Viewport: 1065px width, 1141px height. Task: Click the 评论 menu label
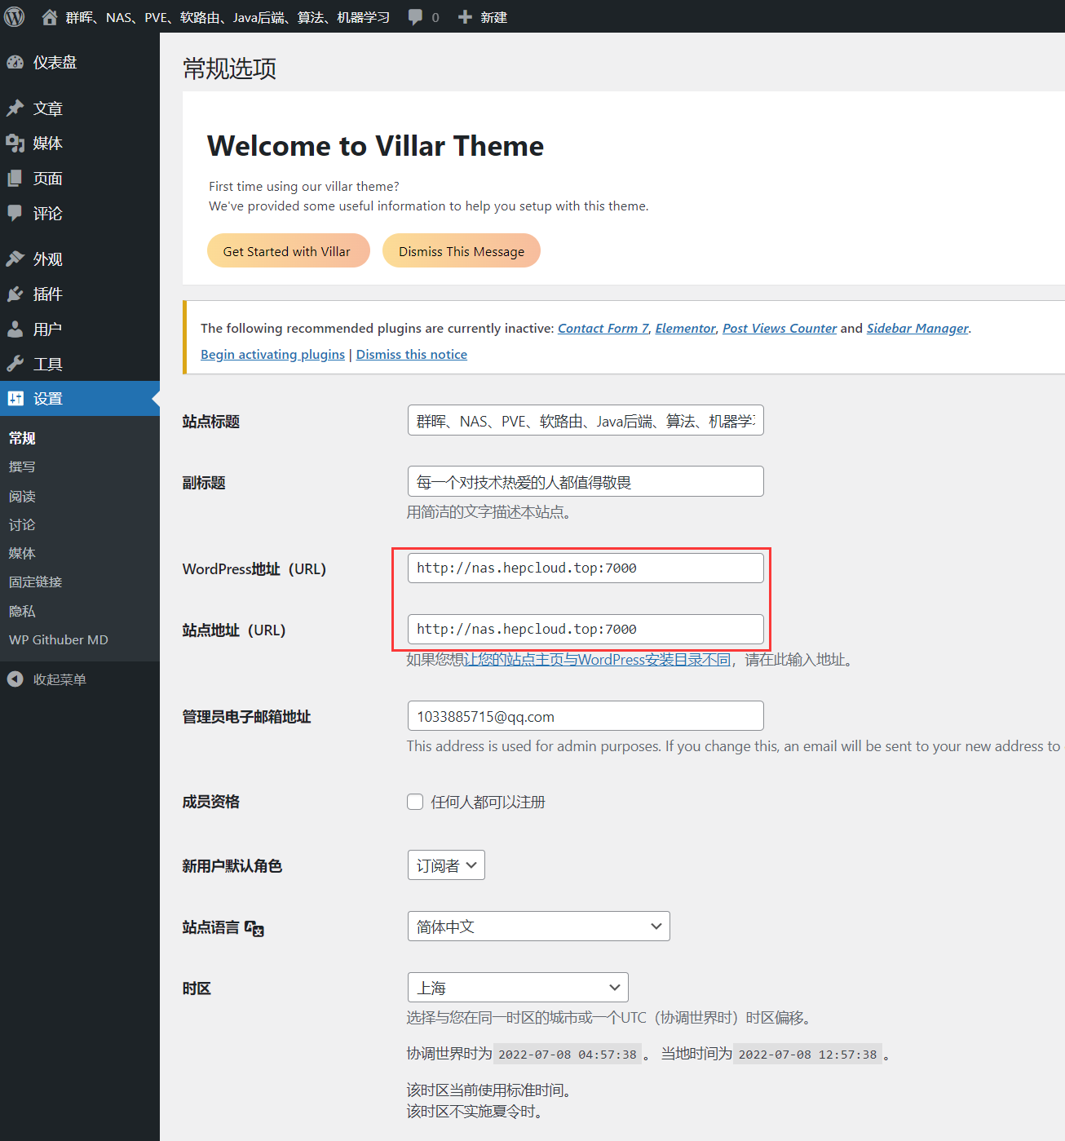pos(47,213)
